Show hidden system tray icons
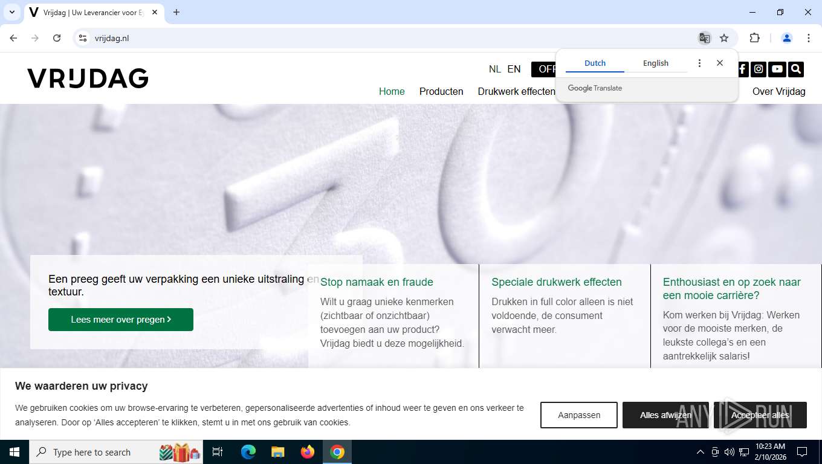 click(x=701, y=452)
